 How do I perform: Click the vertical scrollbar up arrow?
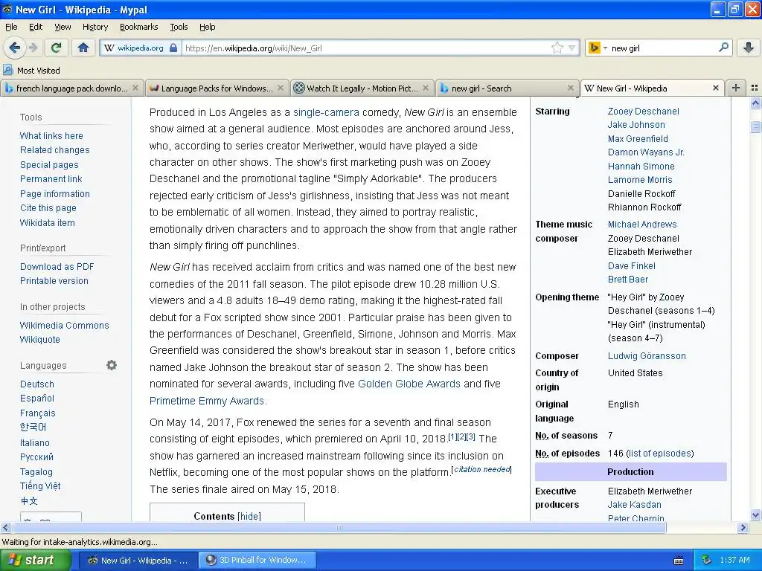coord(755,103)
